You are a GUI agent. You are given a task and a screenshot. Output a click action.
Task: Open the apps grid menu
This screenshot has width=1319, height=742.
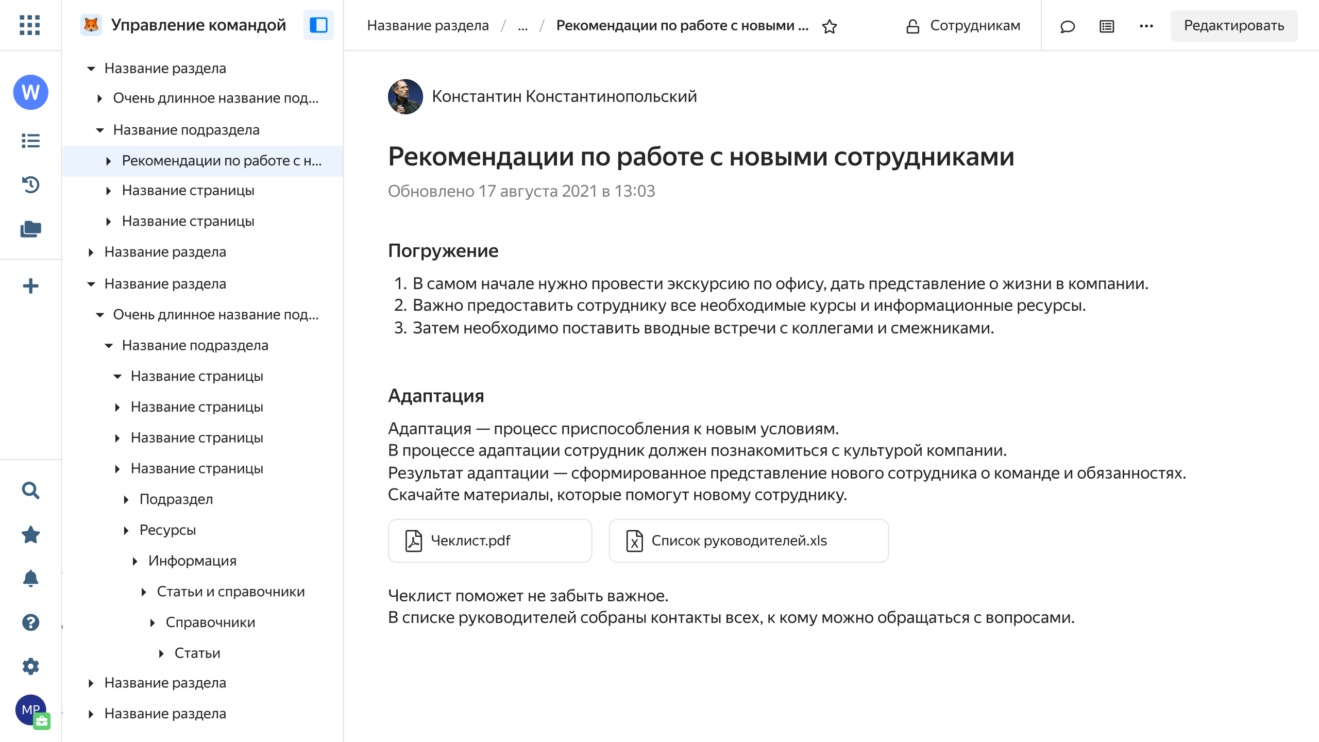[30, 25]
